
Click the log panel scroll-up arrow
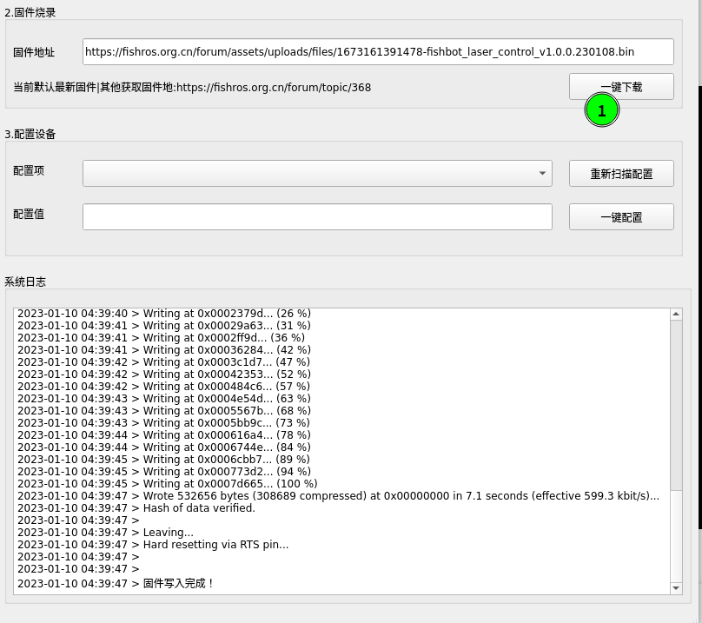[x=677, y=314]
